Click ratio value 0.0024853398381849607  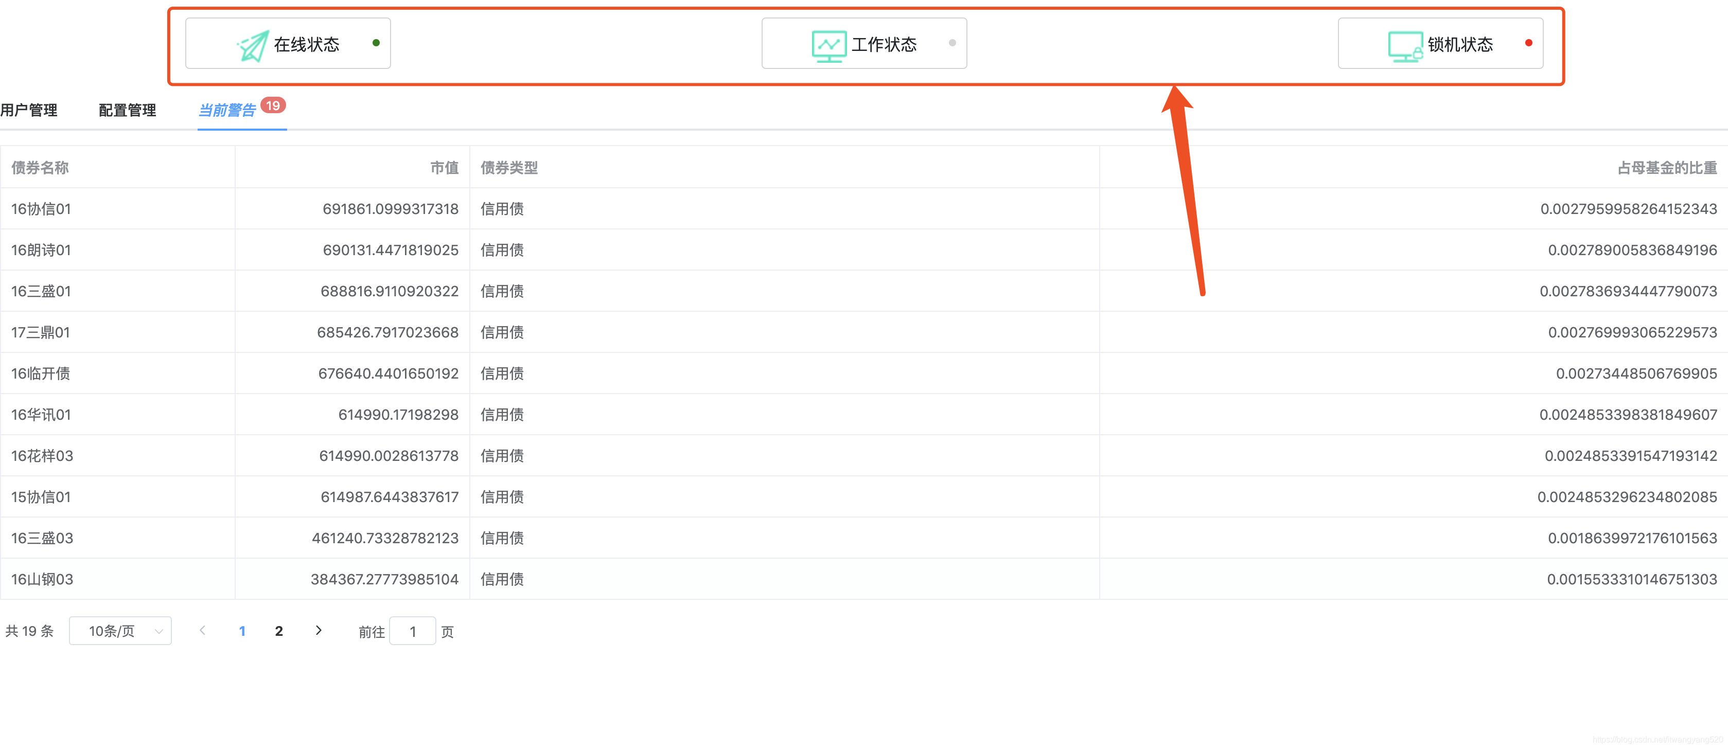click(1628, 415)
